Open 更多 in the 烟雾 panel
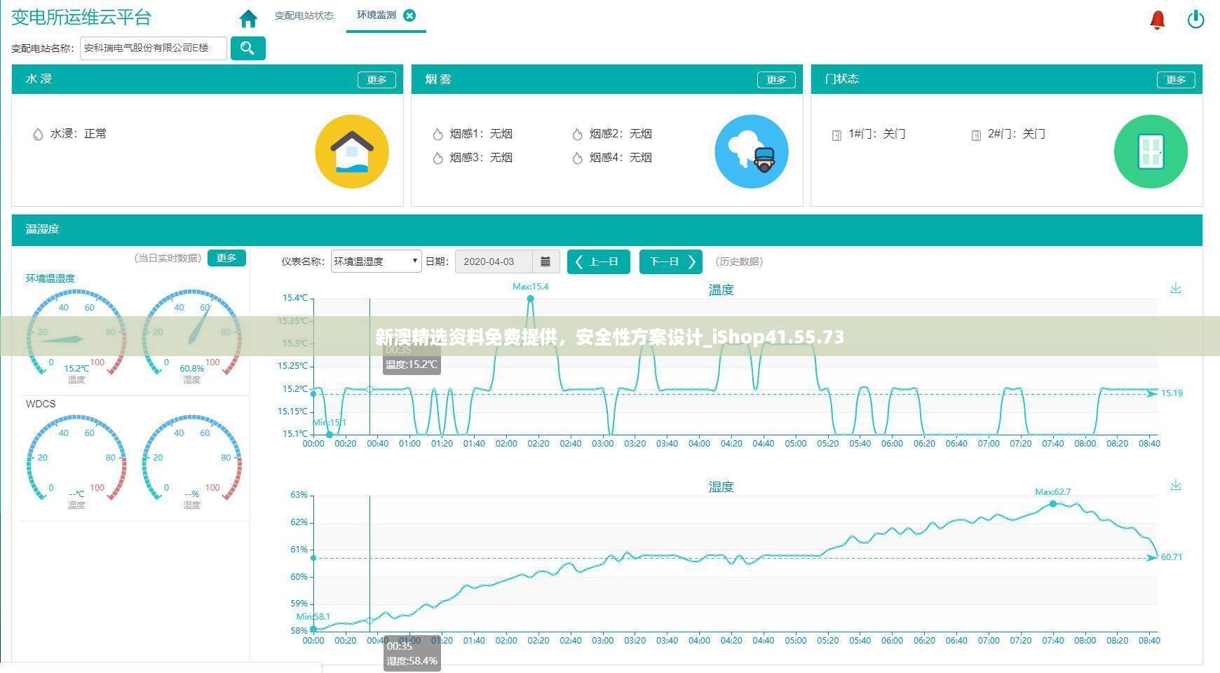The width and height of the screenshot is (1220, 673). (x=776, y=80)
